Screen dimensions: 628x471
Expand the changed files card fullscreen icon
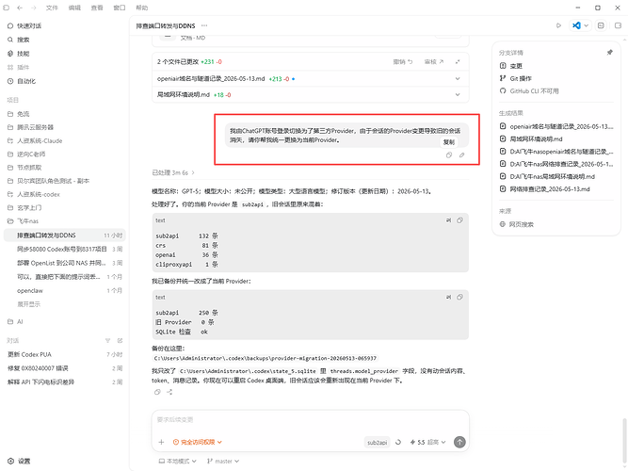pyautogui.click(x=458, y=62)
